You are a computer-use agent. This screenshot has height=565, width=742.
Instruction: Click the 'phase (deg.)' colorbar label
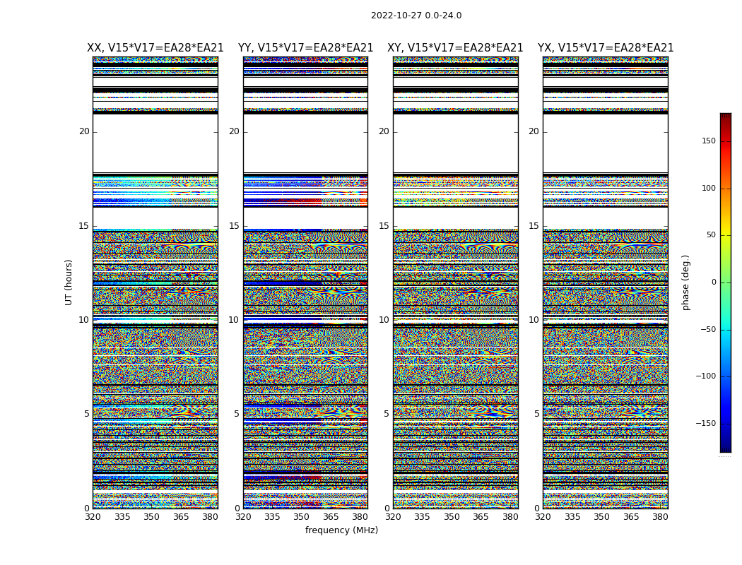[685, 282]
